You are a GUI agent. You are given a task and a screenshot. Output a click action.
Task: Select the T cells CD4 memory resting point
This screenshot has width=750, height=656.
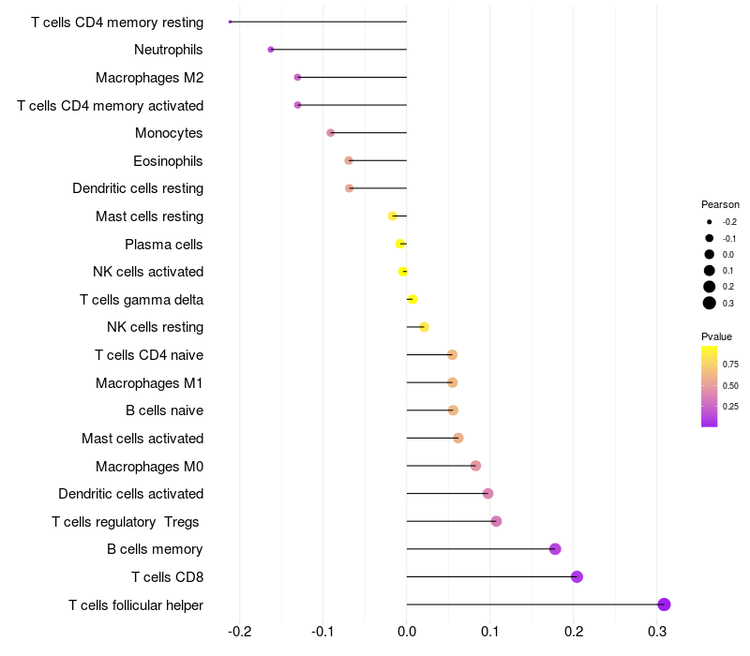coord(230,22)
